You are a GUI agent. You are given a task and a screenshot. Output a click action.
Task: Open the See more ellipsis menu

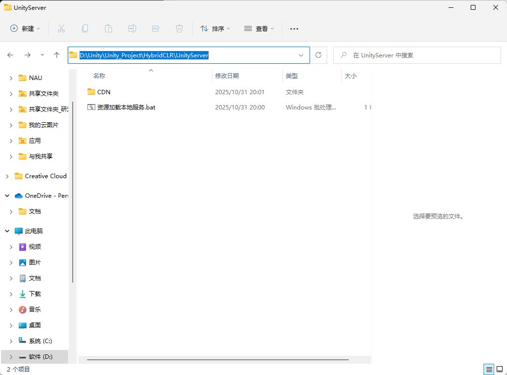point(294,28)
